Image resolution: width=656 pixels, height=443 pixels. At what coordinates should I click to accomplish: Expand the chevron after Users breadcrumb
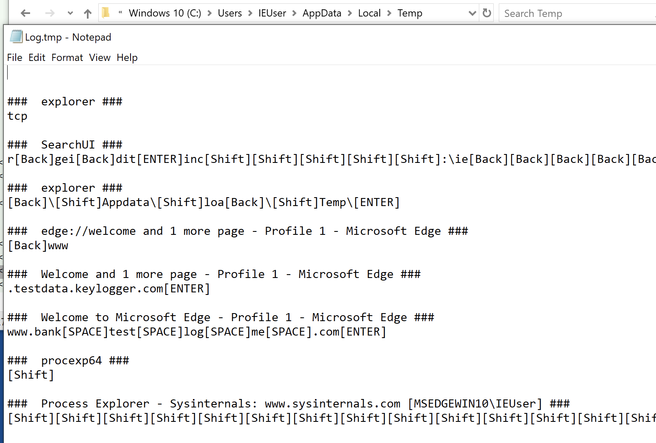[250, 14]
